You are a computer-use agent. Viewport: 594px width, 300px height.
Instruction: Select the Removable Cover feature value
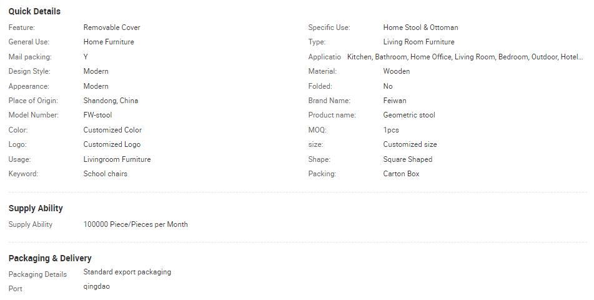112,27
